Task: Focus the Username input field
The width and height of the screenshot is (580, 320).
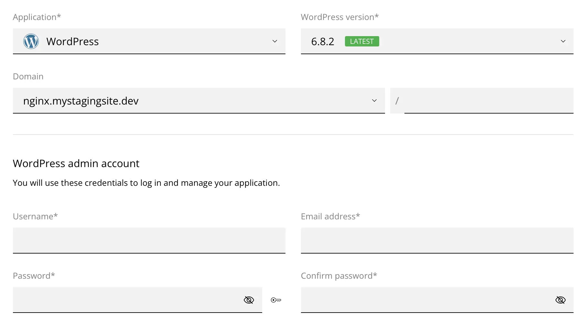Action: tap(149, 240)
